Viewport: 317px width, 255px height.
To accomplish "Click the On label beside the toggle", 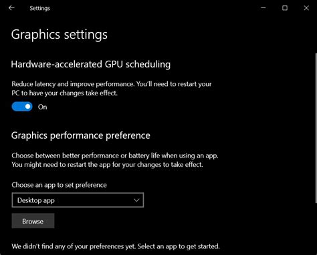I will (x=42, y=107).
